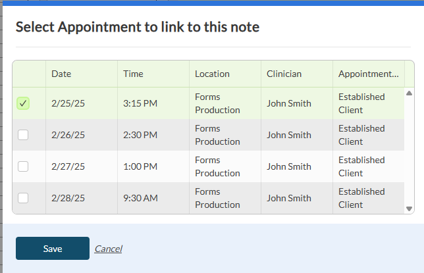Click Forms Production in the 2/27/25 row
Viewport: 424px width, 273px height.
tap(217, 166)
